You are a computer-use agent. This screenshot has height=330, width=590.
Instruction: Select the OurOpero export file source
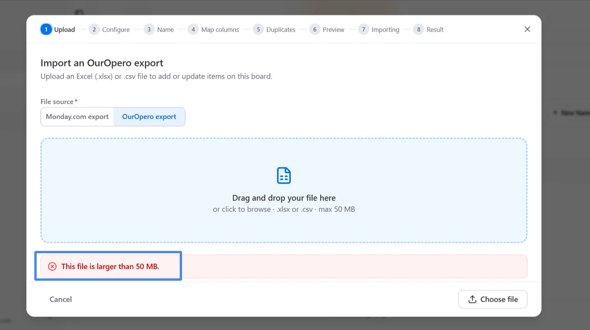[x=149, y=116]
